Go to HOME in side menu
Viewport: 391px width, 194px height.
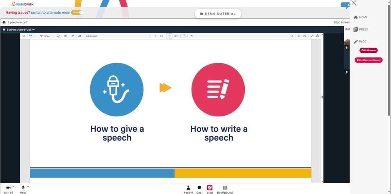point(361,17)
